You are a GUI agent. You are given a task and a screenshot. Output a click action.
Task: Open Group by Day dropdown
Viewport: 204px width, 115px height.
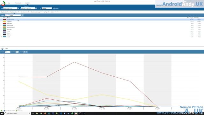8,52
